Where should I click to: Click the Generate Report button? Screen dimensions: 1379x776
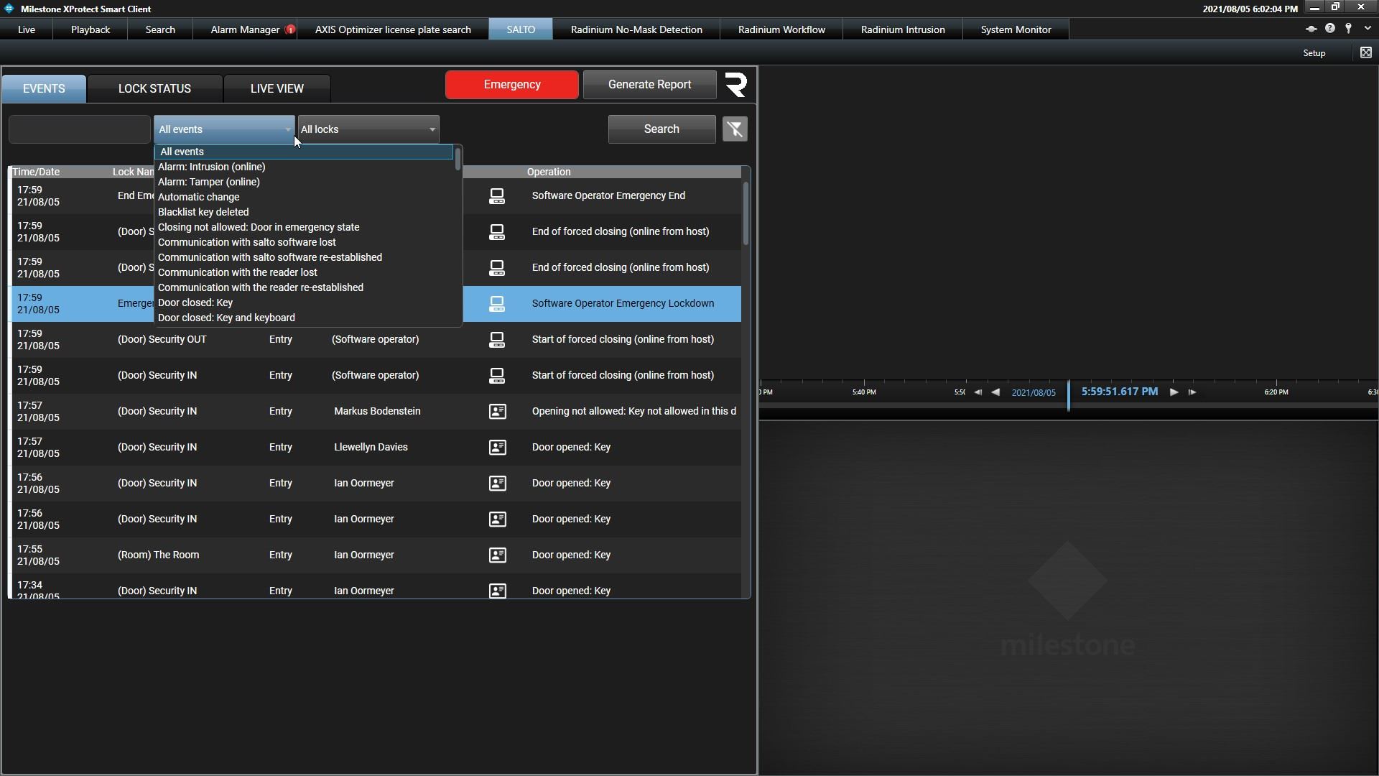(649, 85)
